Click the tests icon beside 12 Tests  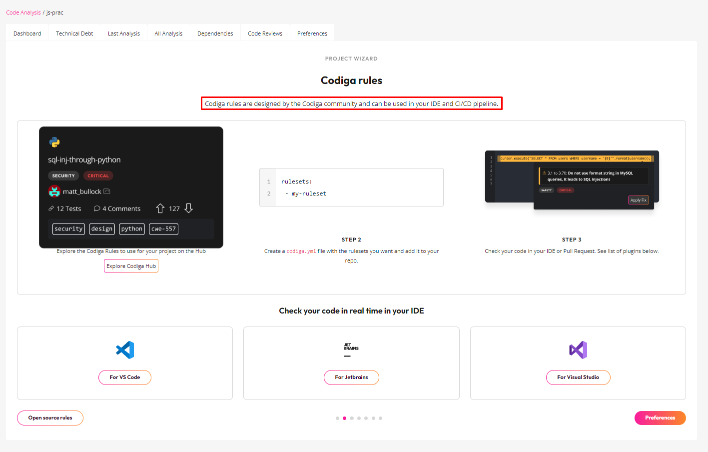tap(51, 208)
